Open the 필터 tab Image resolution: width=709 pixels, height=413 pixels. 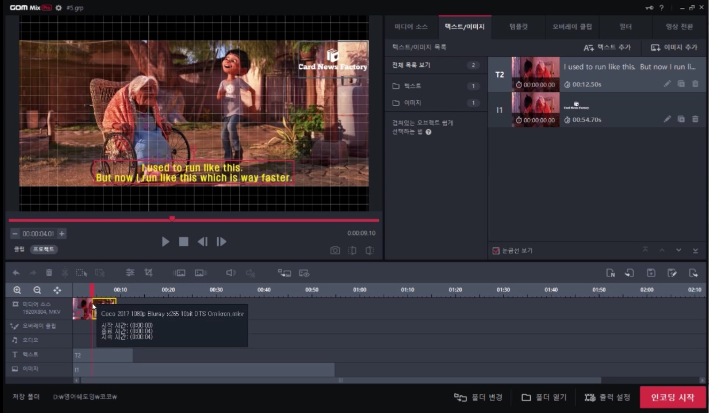click(x=626, y=27)
